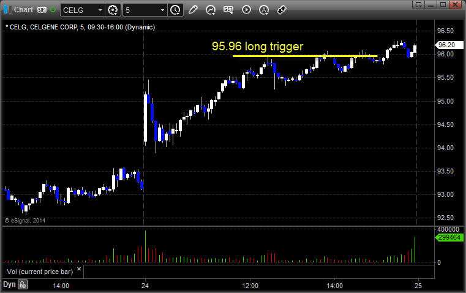The width and height of the screenshot is (466, 293).
Task: Click the date 24 on time axis
Action: [x=145, y=286]
